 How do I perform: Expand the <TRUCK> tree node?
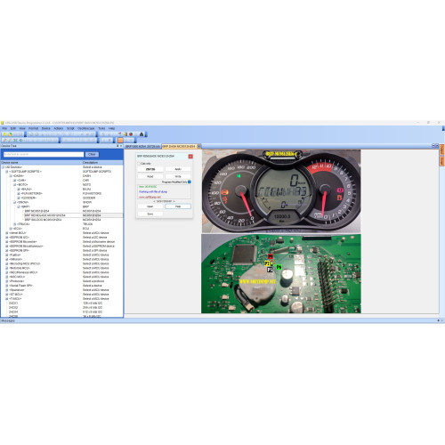(14, 224)
